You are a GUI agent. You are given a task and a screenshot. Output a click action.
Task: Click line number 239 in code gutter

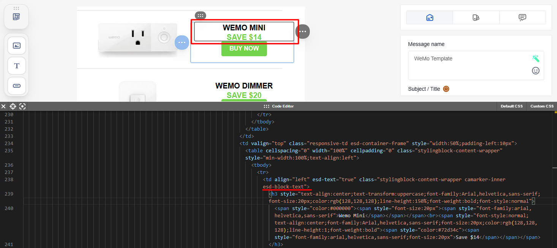(x=9, y=194)
